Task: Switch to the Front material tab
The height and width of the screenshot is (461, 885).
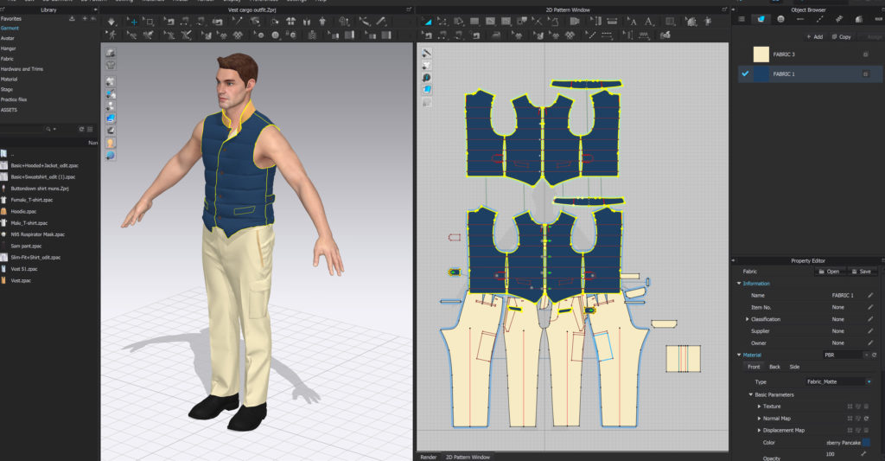Action: click(x=754, y=368)
